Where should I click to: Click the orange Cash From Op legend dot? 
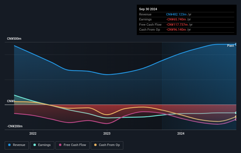(95, 145)
